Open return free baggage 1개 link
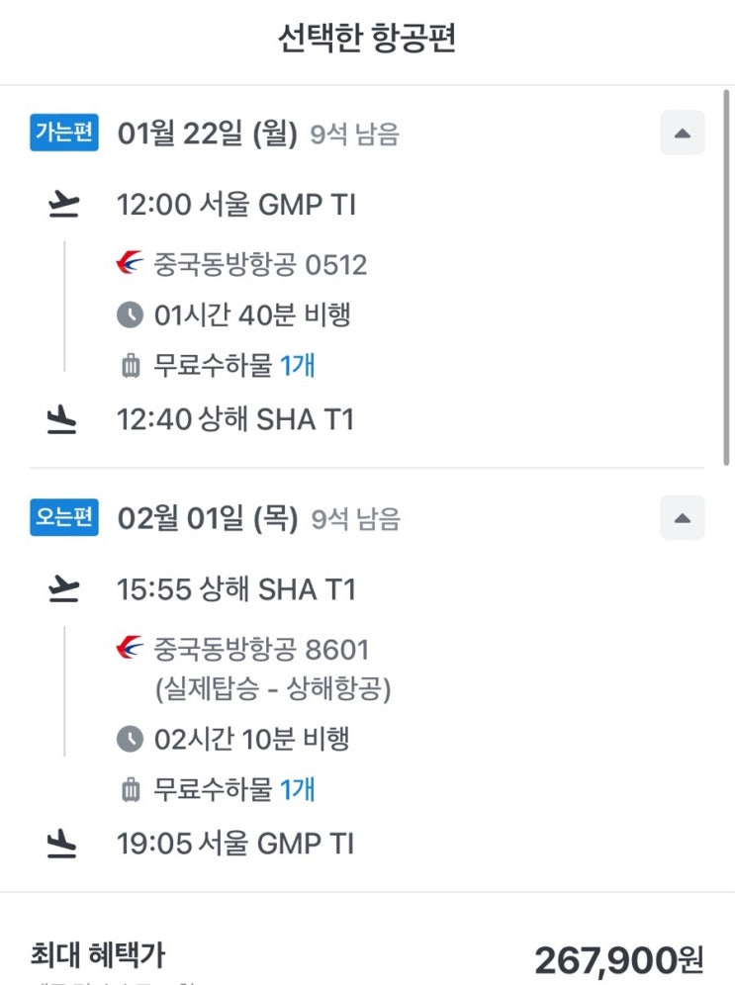The height and width of the screenshot is (985, 735). pyautogui.click(x=297, y=789)
